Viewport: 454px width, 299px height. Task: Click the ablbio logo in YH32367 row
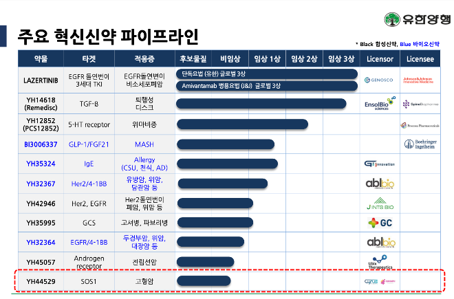coord(380,184)
